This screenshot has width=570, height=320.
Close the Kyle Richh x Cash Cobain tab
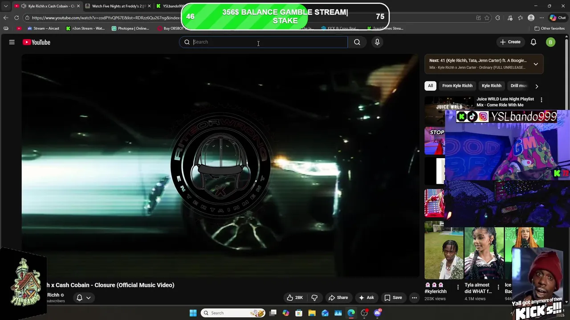[x=78, y=6]
